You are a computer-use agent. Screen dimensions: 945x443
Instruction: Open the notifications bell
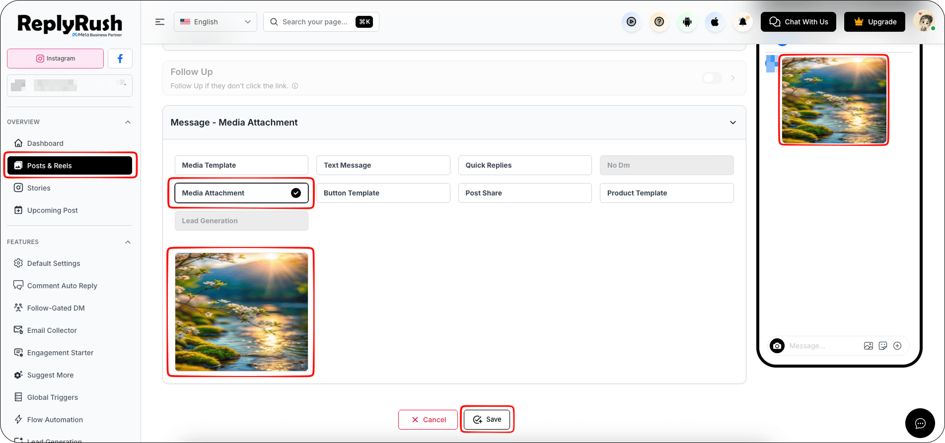(743, 22)
